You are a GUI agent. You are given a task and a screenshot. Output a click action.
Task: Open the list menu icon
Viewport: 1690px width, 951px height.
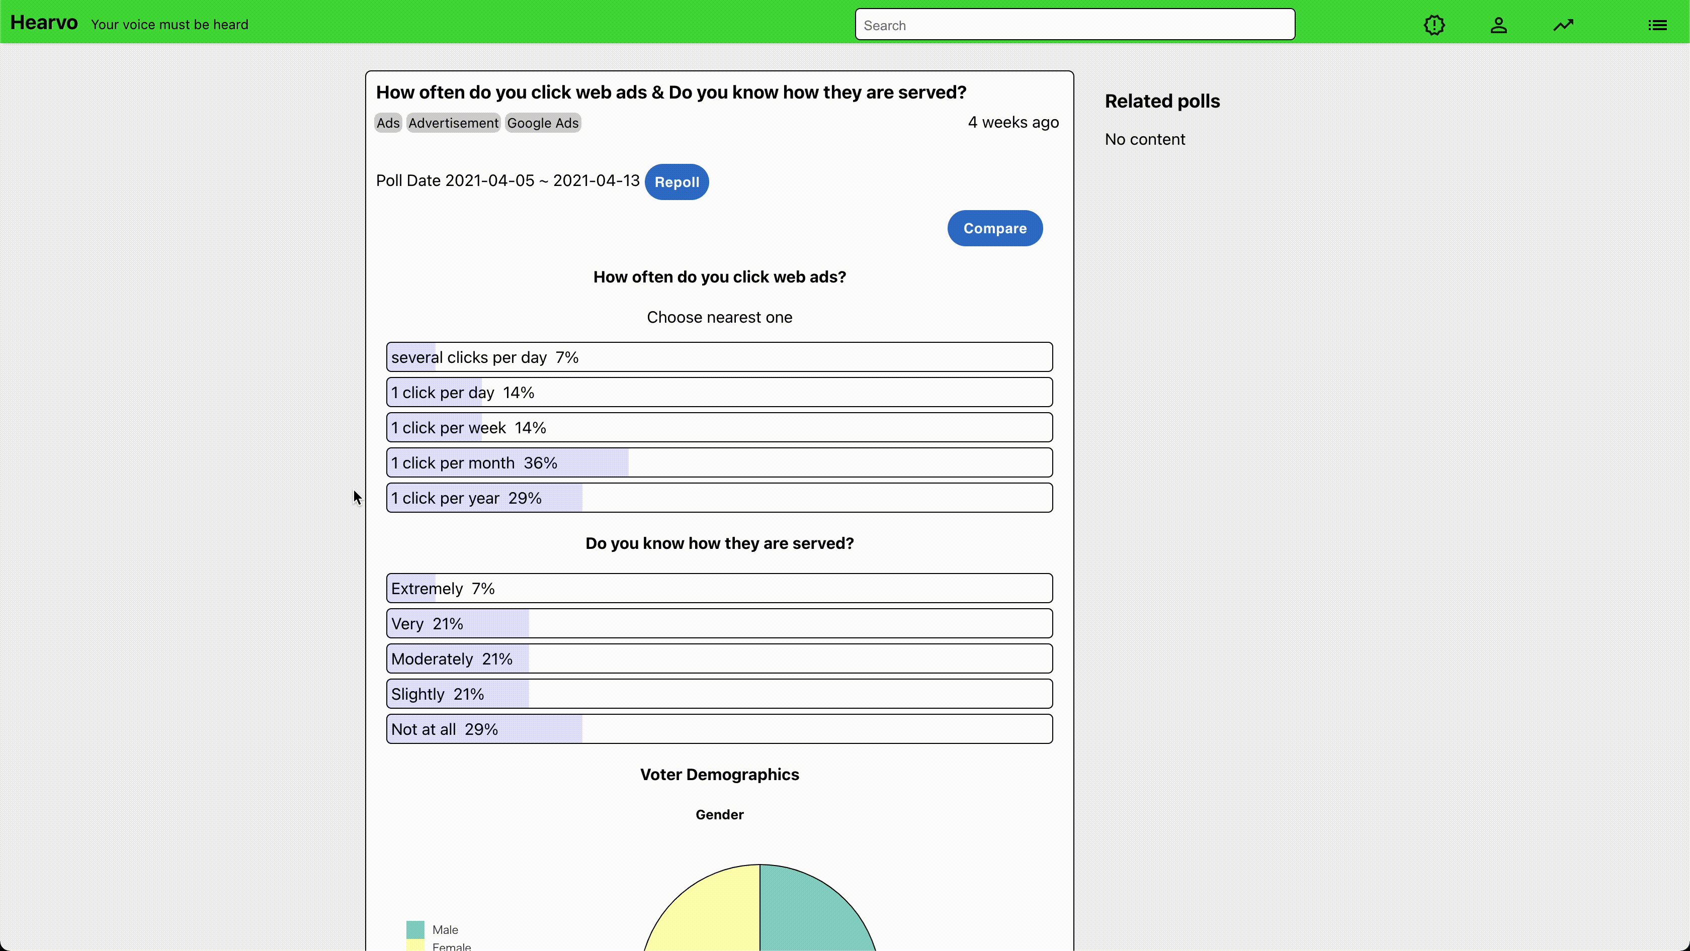tap(1657, 25)
